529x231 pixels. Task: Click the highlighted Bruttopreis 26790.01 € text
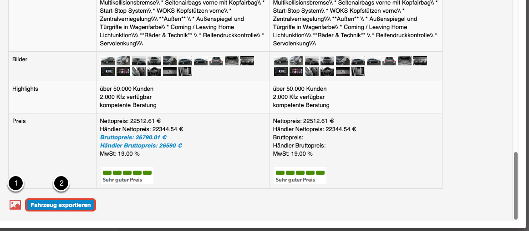pos(133,138)
